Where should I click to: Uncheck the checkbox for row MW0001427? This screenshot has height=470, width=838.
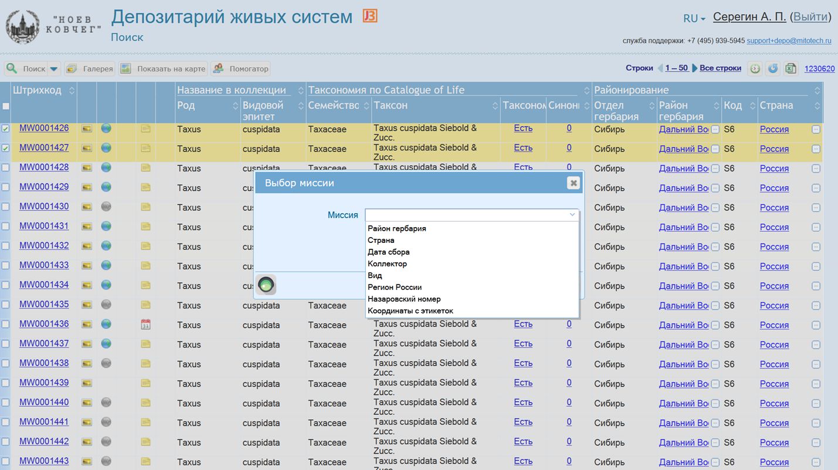click(6, 148)
